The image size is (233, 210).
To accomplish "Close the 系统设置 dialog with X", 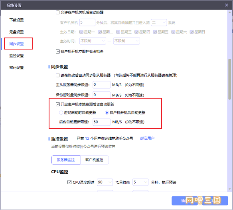I will tap(227, 5).
